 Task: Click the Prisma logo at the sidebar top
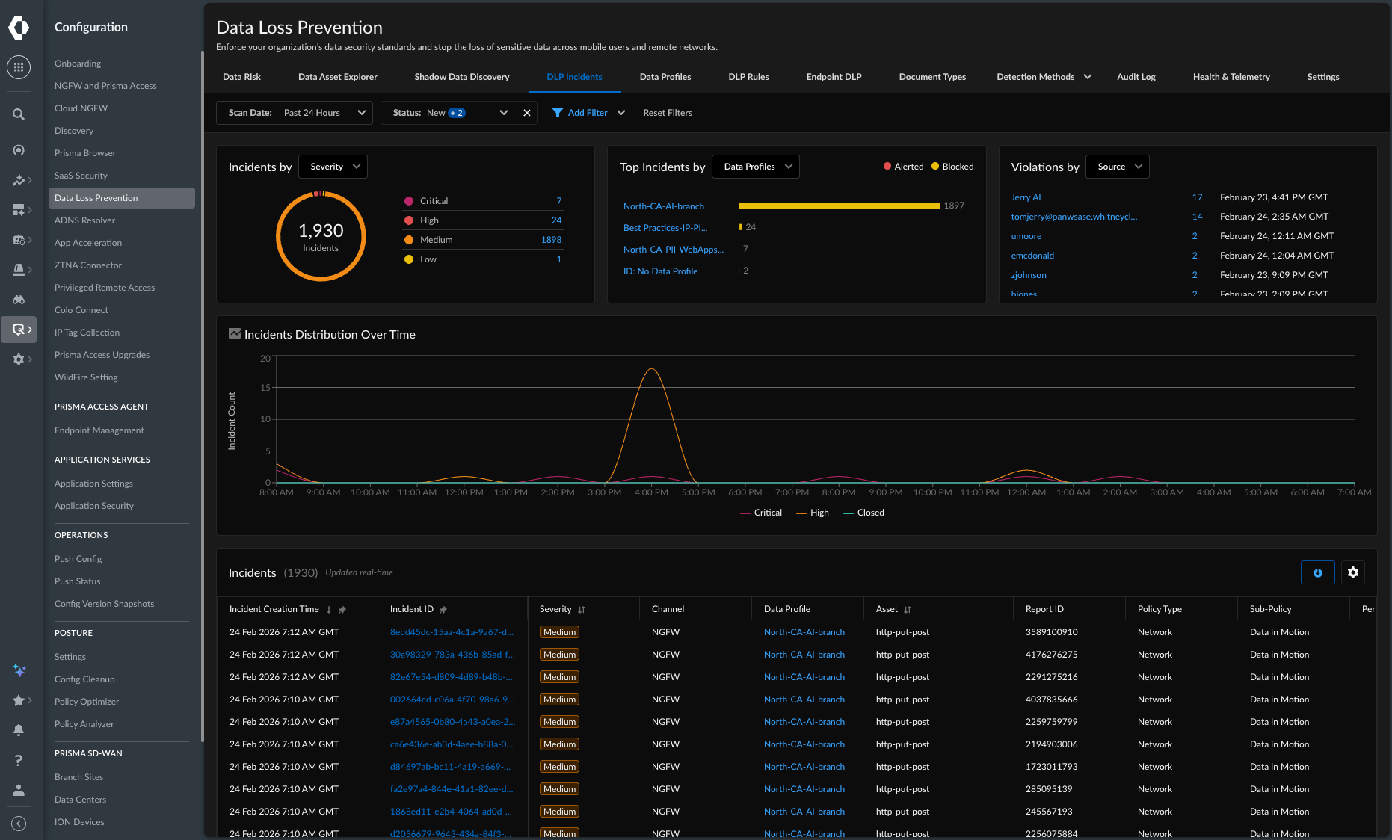(x=19, y=28)
